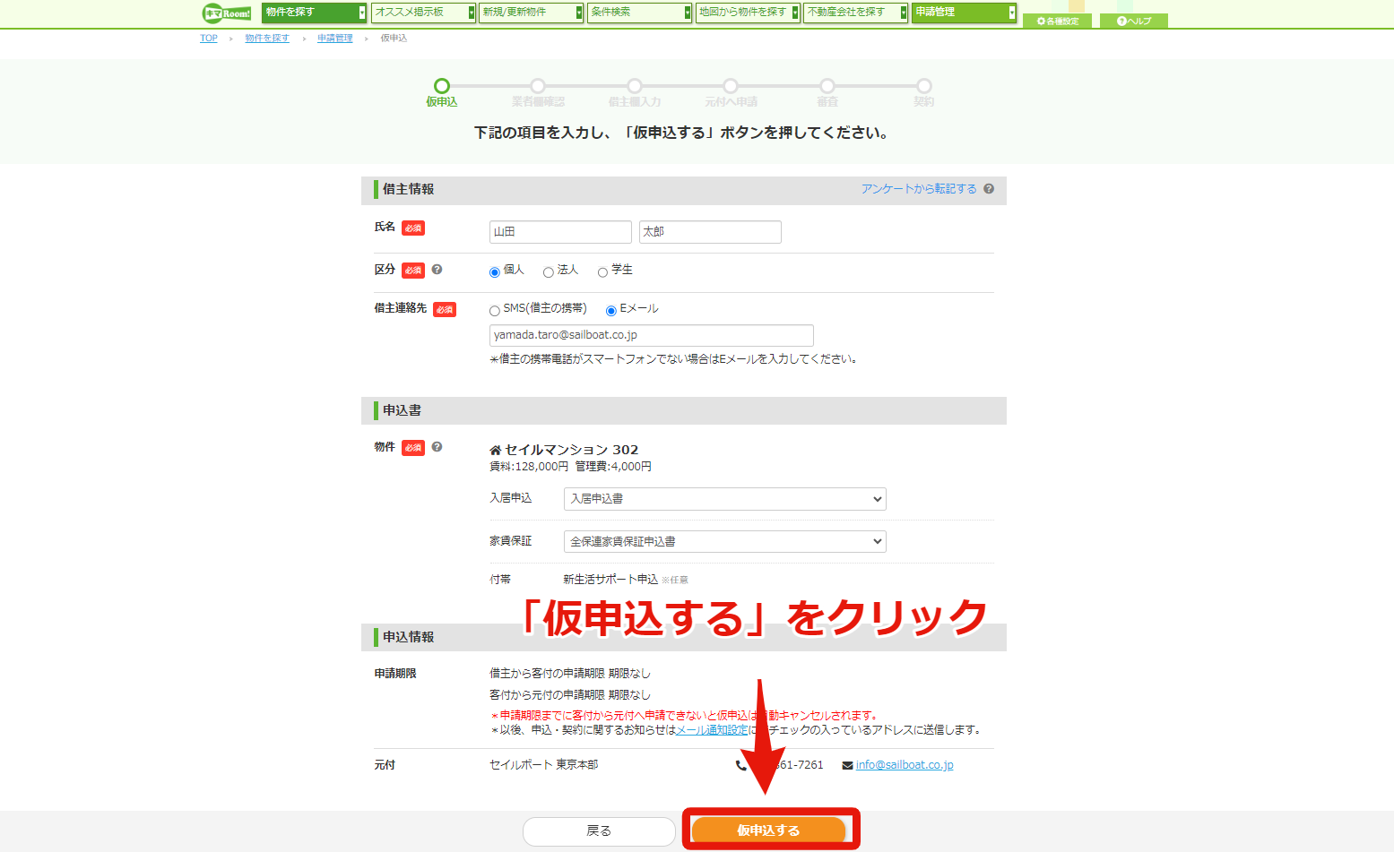
Task: Click 賃料:128,000円 text
Action: [x=529, y=467]
